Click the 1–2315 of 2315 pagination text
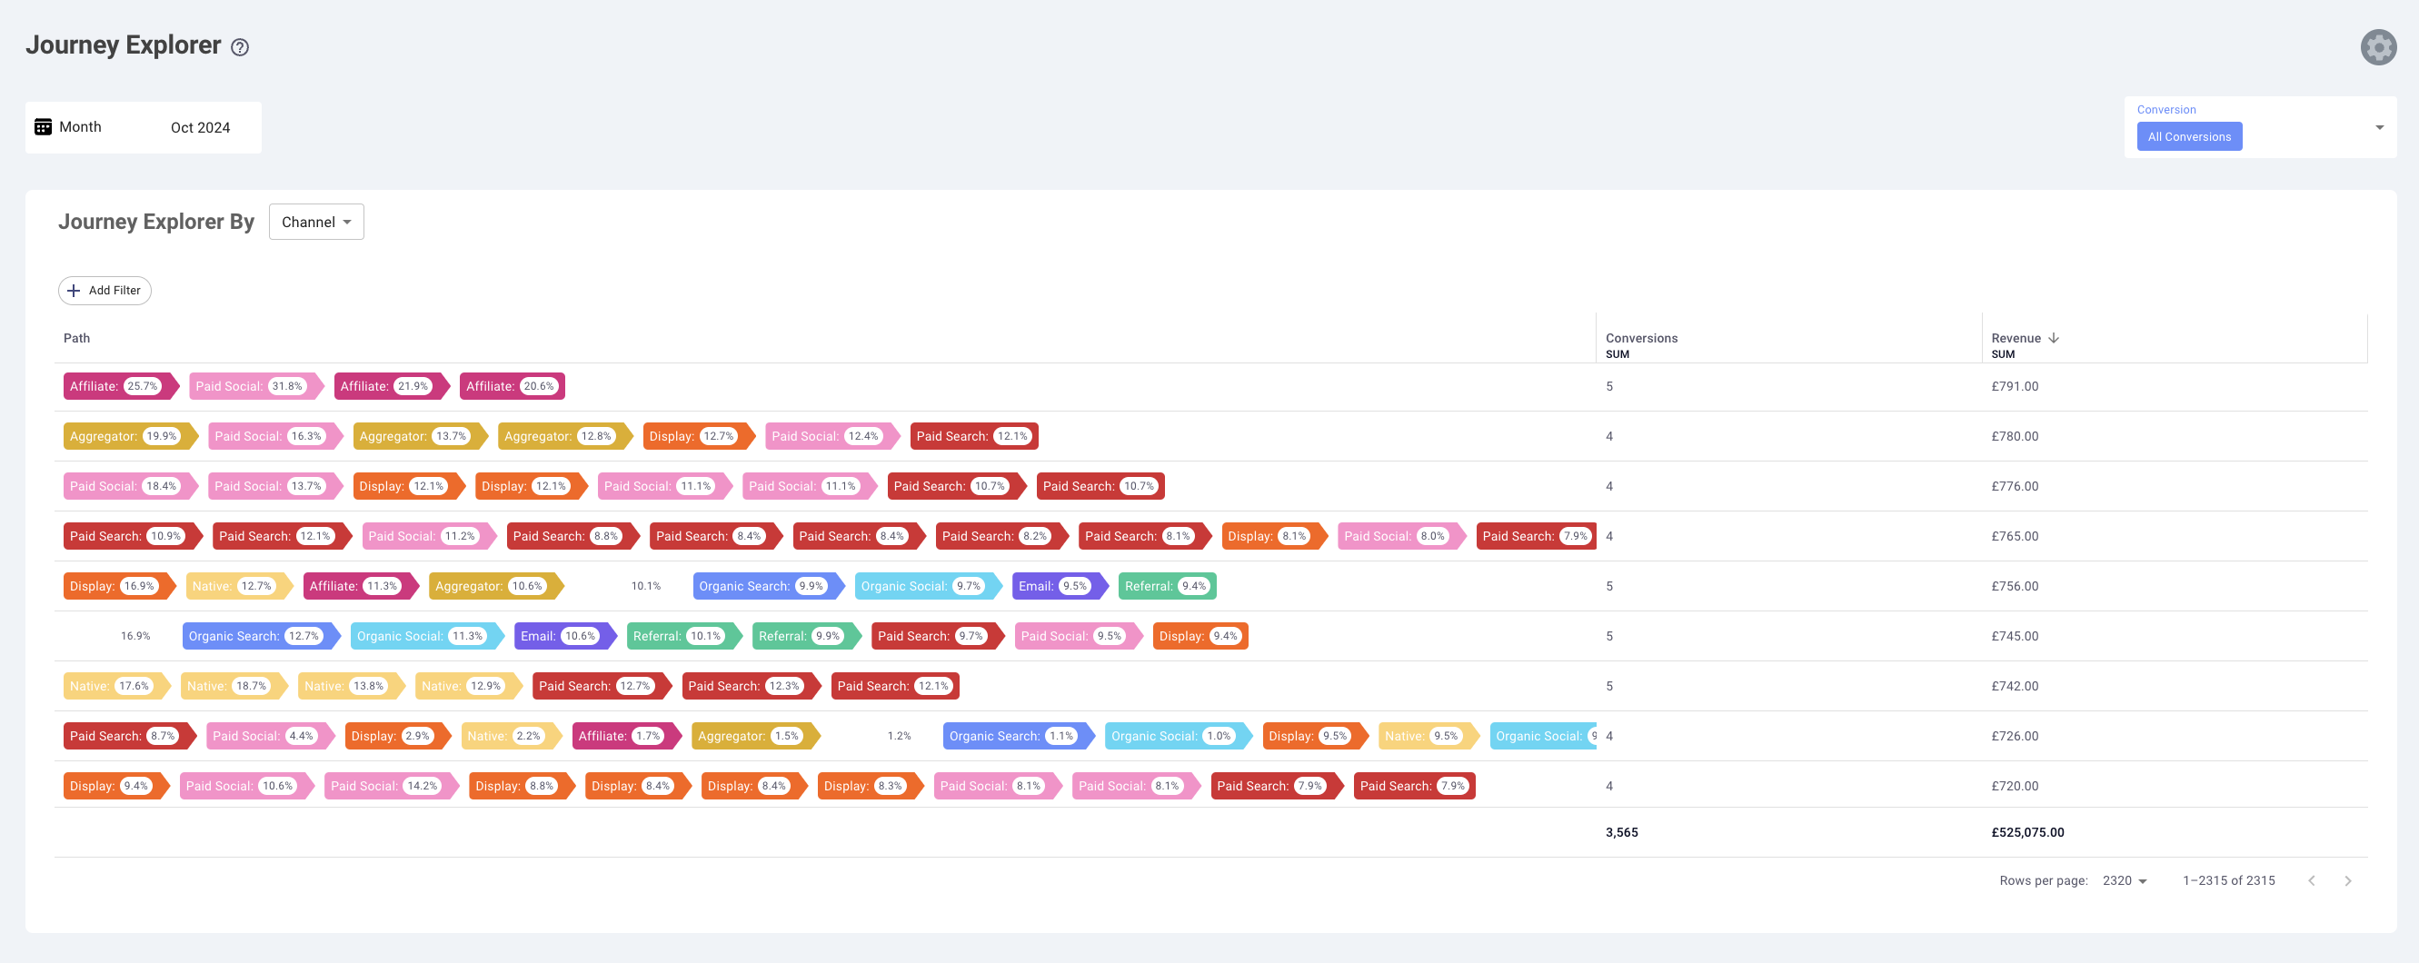2419x963 pixels. click(x=2228, y=880)
